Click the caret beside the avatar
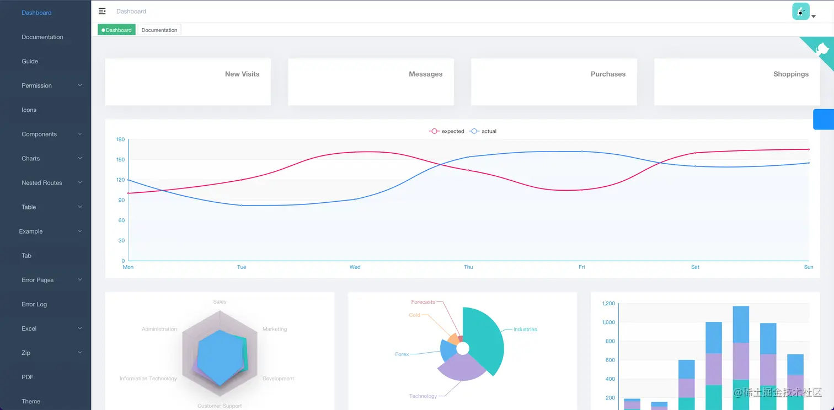834x410 pixels. 814,17
